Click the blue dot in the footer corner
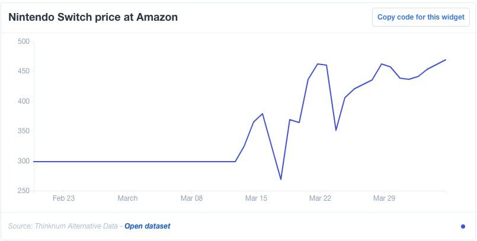The image size is (477, 241). (x=463, y=226)
